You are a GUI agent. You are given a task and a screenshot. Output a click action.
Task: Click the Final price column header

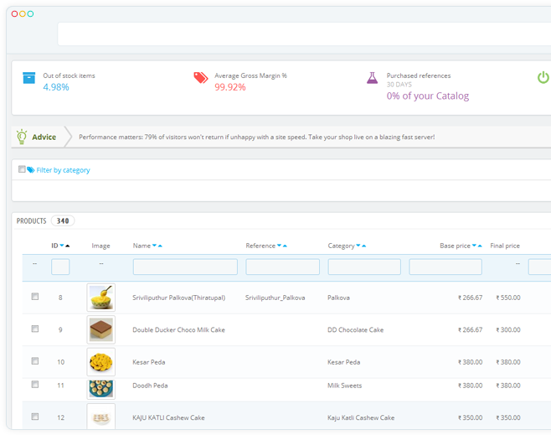coord(505,246)
